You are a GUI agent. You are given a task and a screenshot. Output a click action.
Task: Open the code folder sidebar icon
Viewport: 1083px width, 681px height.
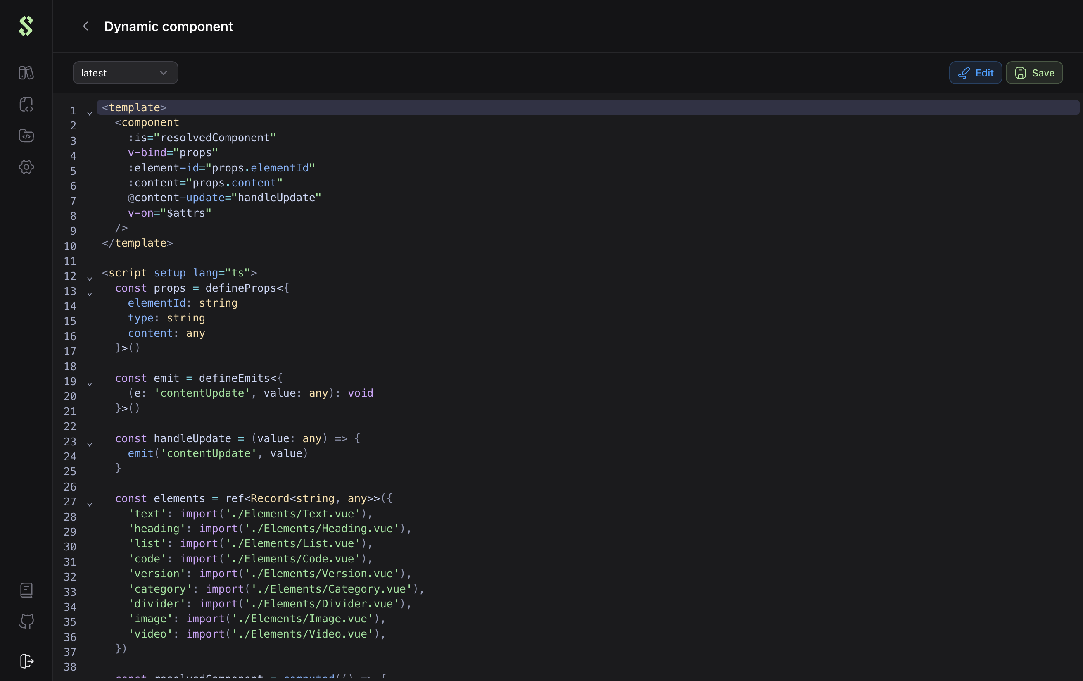pos(26,136)
